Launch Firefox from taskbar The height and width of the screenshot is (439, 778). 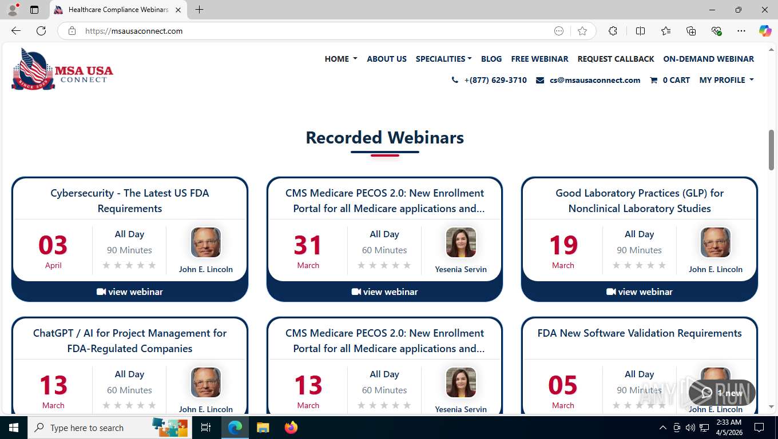pyautogui.click(x=291, y=428)
